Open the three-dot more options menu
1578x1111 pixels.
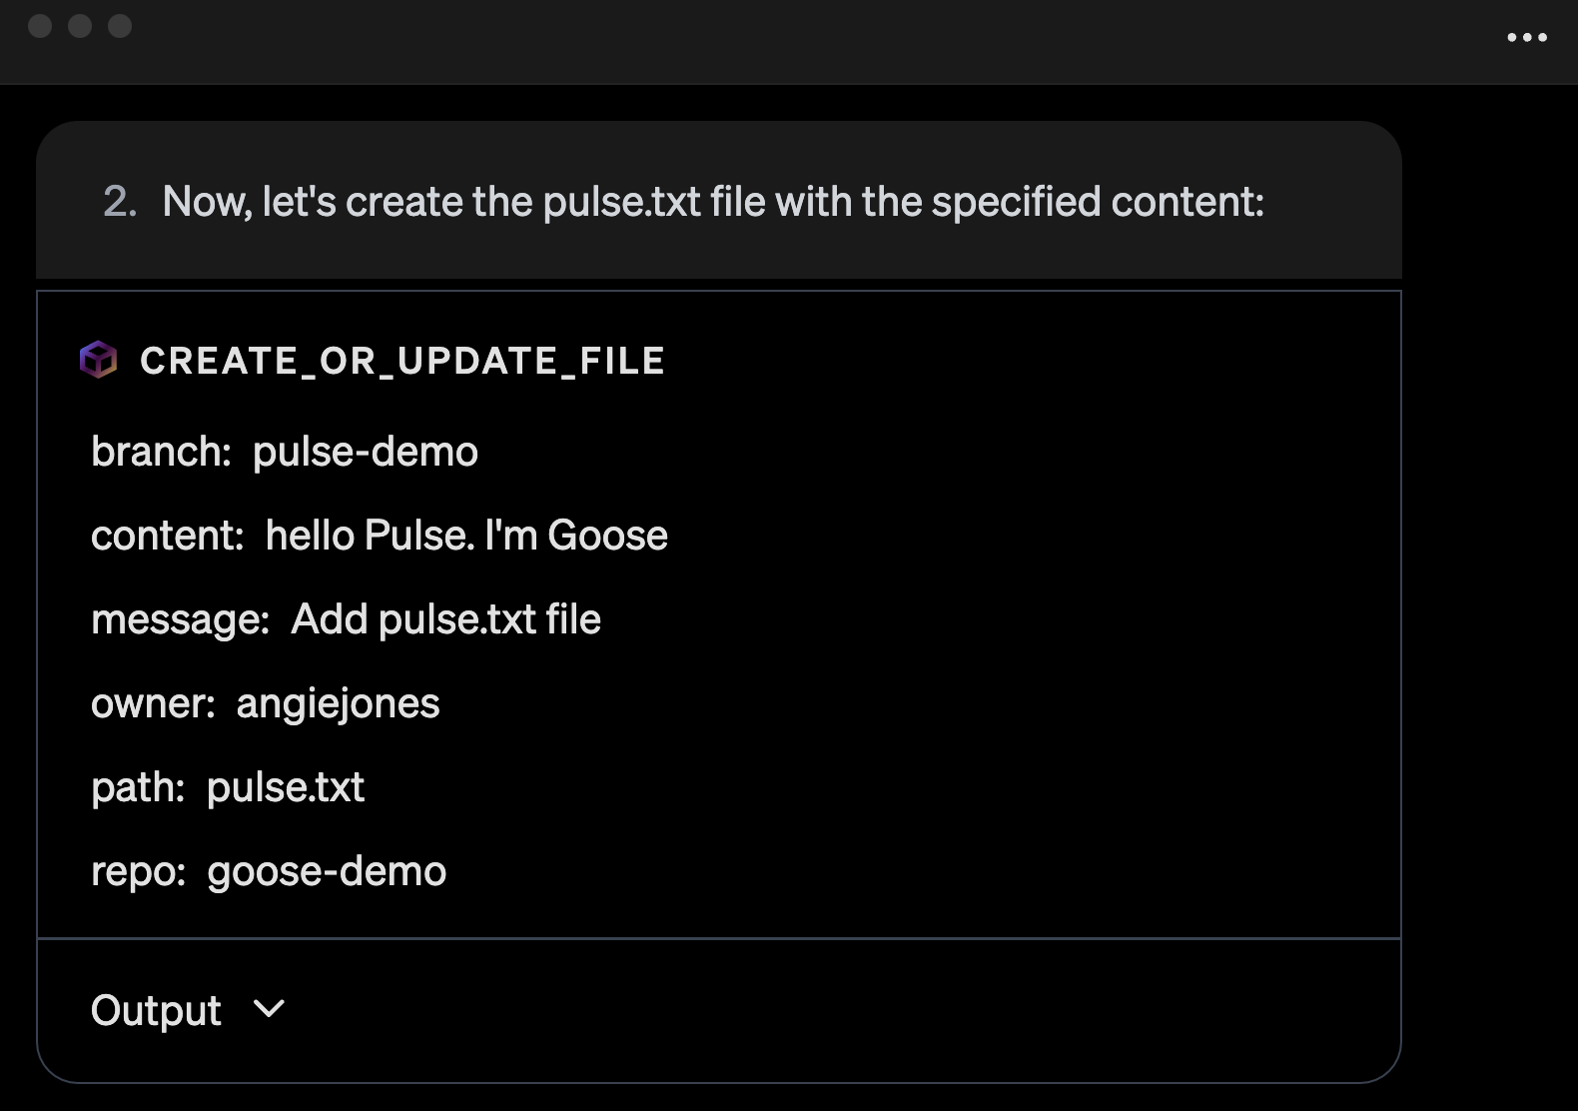[1527, 38]
